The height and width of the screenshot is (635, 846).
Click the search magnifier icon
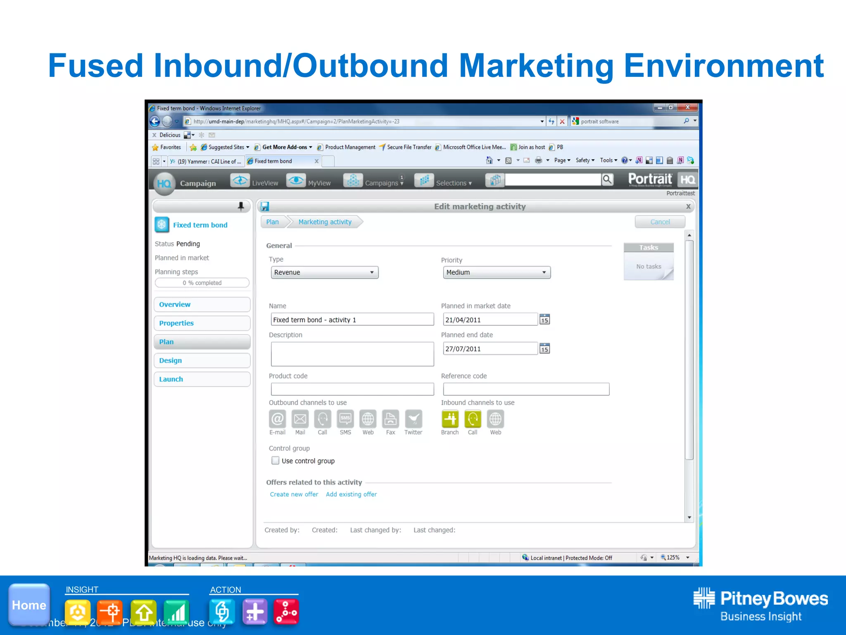click(x=607, y=179)
